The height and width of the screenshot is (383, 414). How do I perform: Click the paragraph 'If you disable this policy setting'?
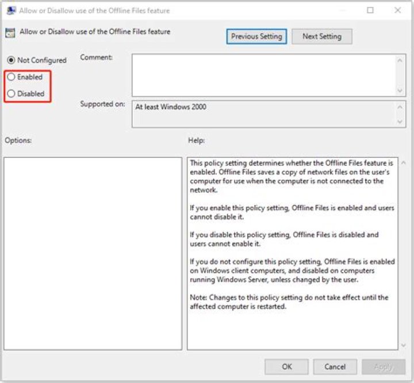click(284, 239)
